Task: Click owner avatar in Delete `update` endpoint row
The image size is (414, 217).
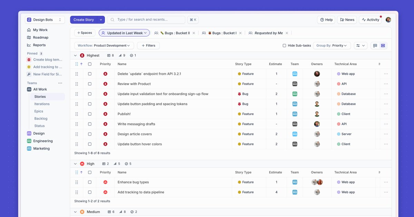Action: point(317,74)
